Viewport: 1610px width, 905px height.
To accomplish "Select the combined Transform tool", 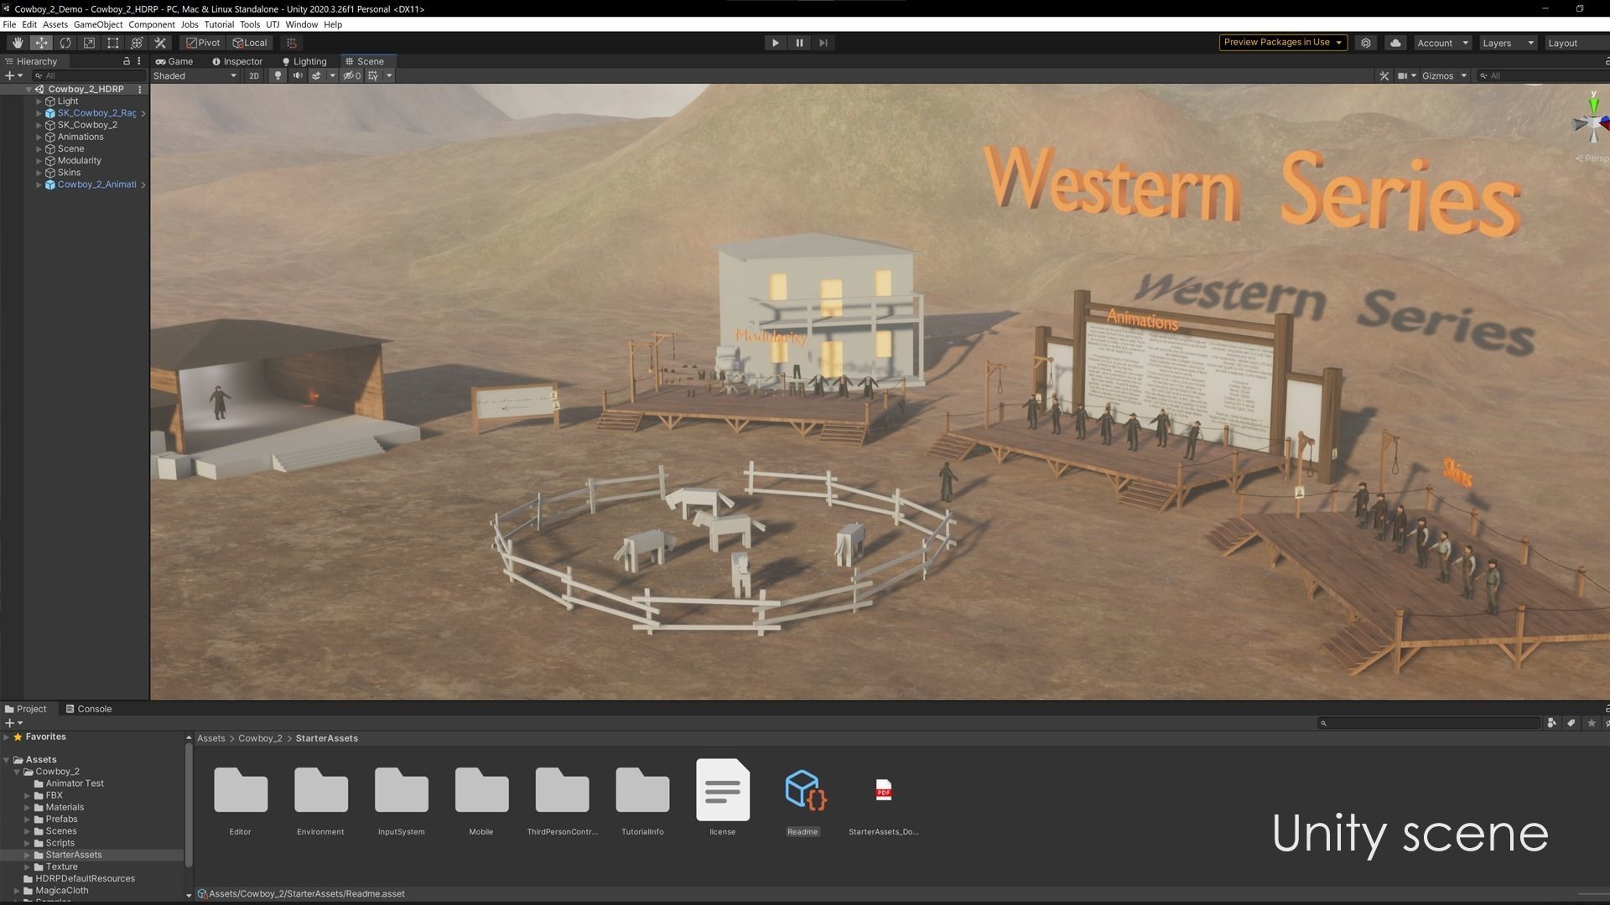I will 137,43.
